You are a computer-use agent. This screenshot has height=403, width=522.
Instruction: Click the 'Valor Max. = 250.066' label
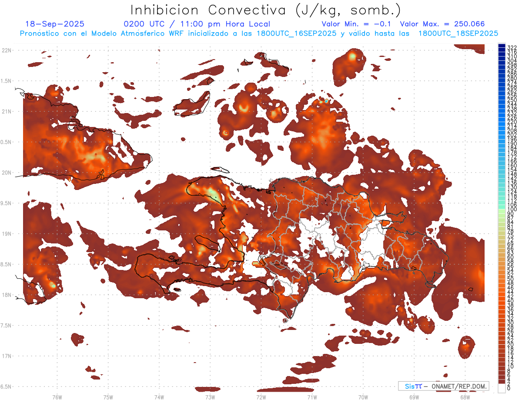(442, 24)
